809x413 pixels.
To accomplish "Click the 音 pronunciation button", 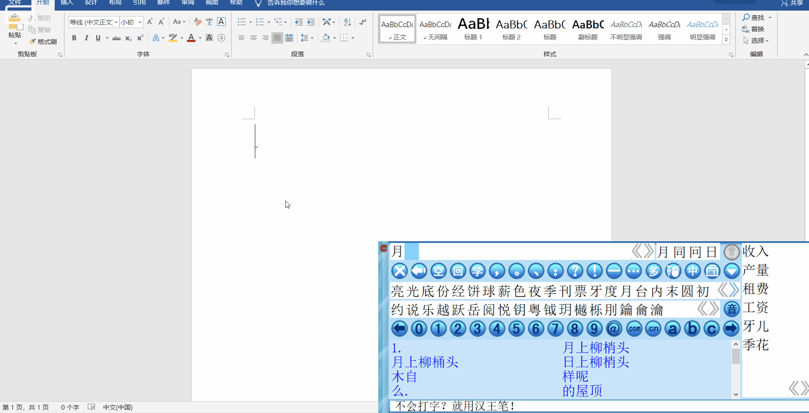I will point(731,309).
